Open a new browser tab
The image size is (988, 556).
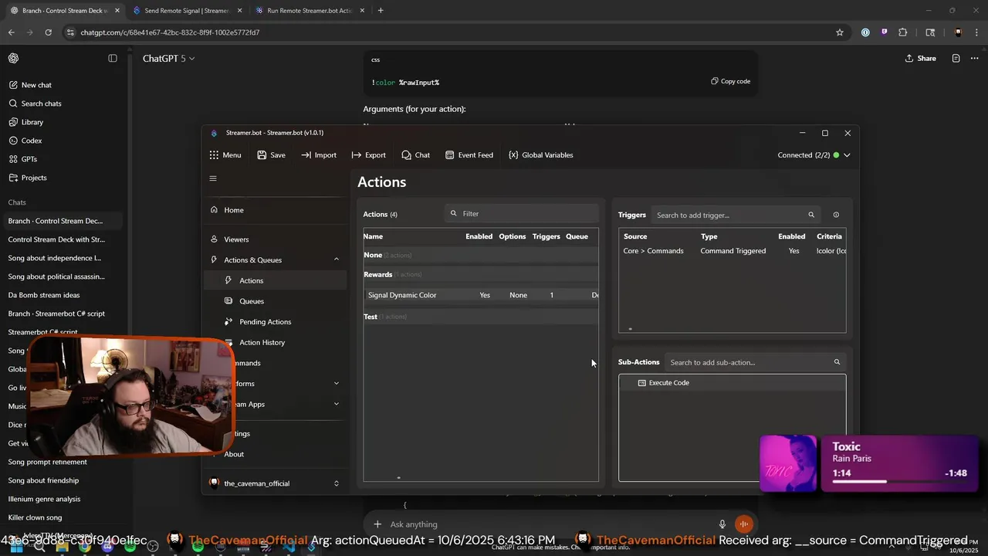381,11
